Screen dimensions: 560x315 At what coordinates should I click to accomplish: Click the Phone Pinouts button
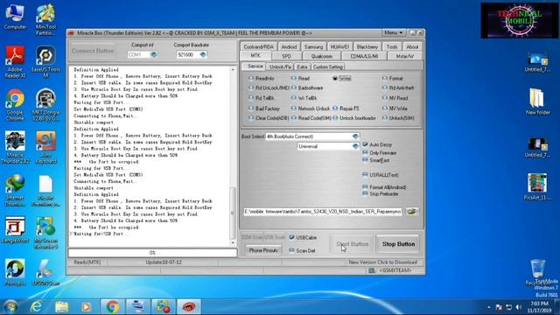[263, 250]
